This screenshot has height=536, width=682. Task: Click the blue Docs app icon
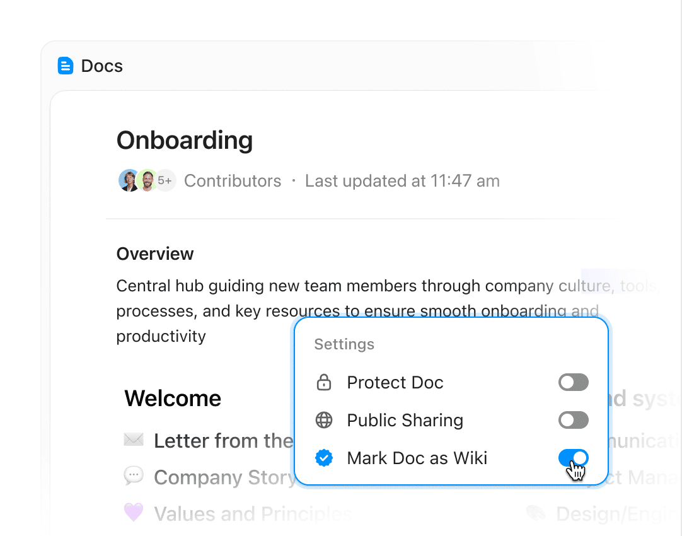(x=66, y=66)
